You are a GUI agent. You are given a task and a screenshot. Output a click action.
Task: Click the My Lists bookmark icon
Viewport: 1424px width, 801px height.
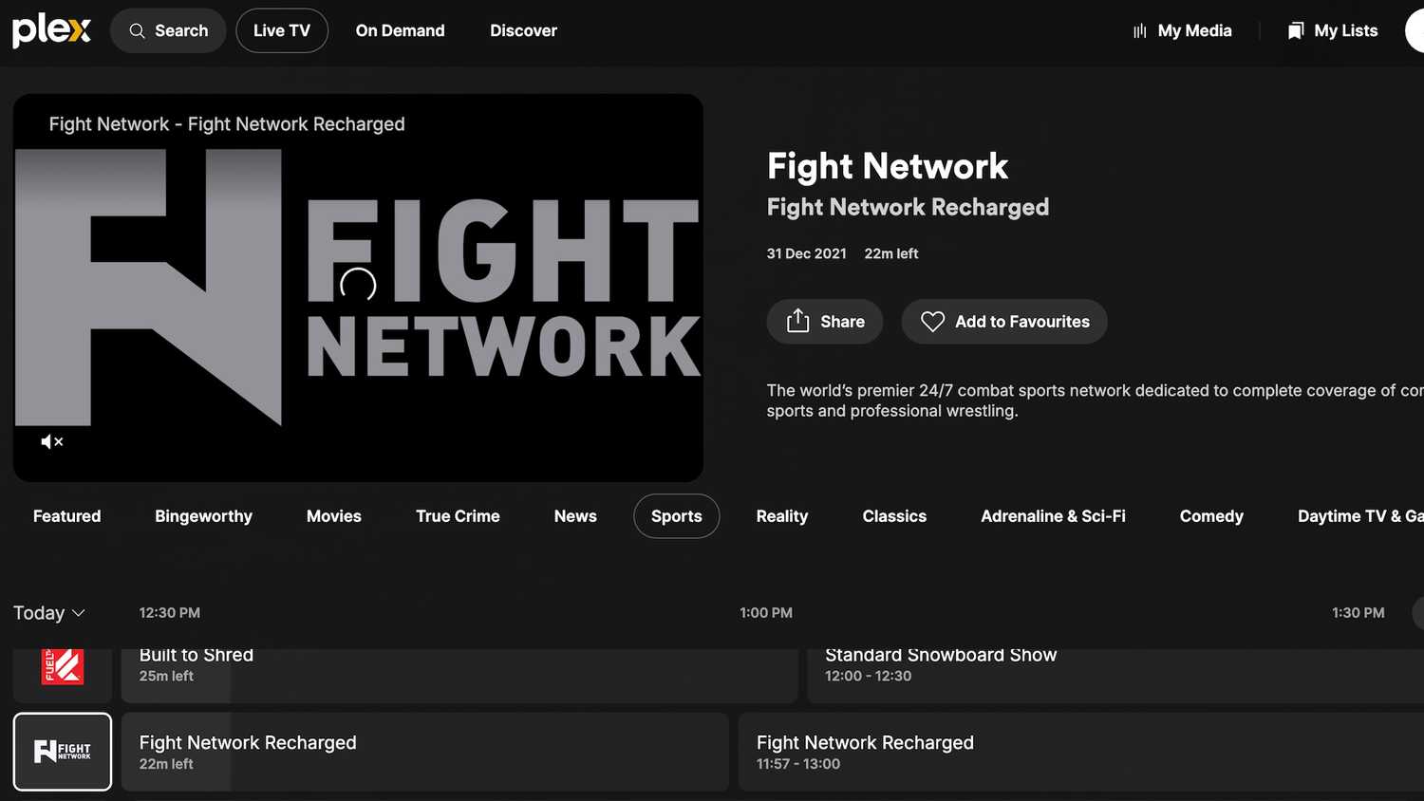(1296, 31)
